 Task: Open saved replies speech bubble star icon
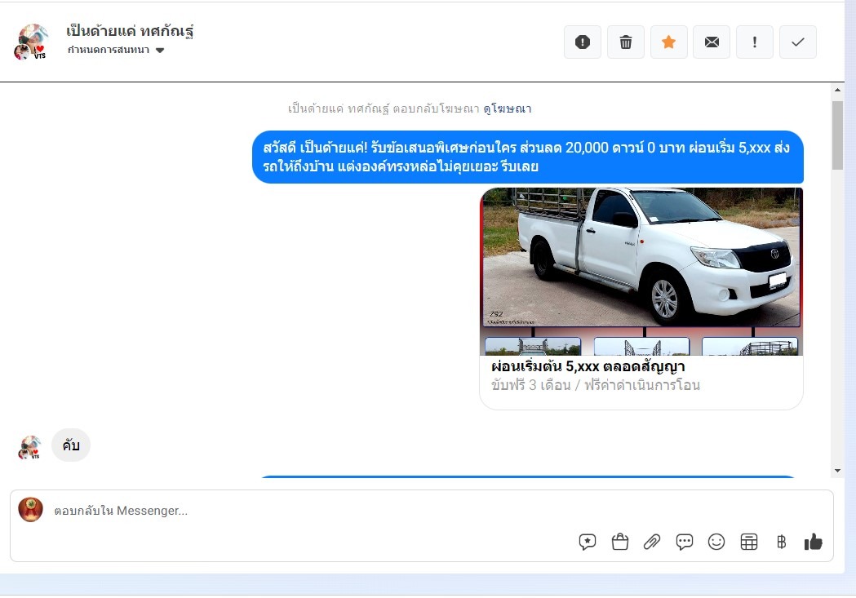point(588,542)
